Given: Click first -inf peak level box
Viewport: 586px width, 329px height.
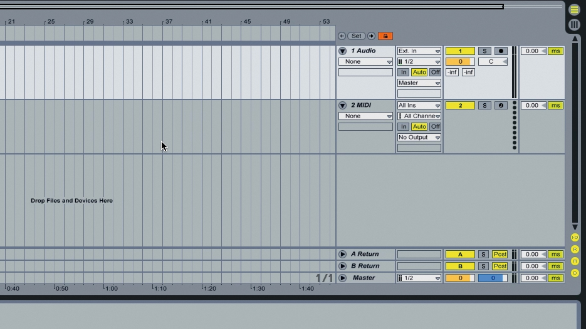Looking at the screenshot, I should click(453, 73).
